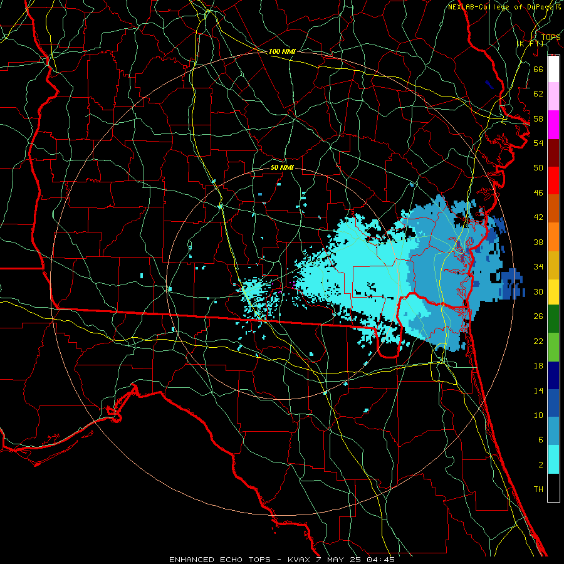Click the 'ENHANCED ECHO TOPS' title text
Image resolution: width=564 pixels, height=564 pixels.
pyautogui.click(x=220, y=560)
